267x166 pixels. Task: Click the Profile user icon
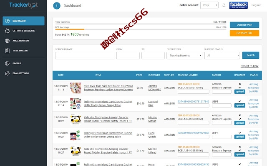point(7,63)
